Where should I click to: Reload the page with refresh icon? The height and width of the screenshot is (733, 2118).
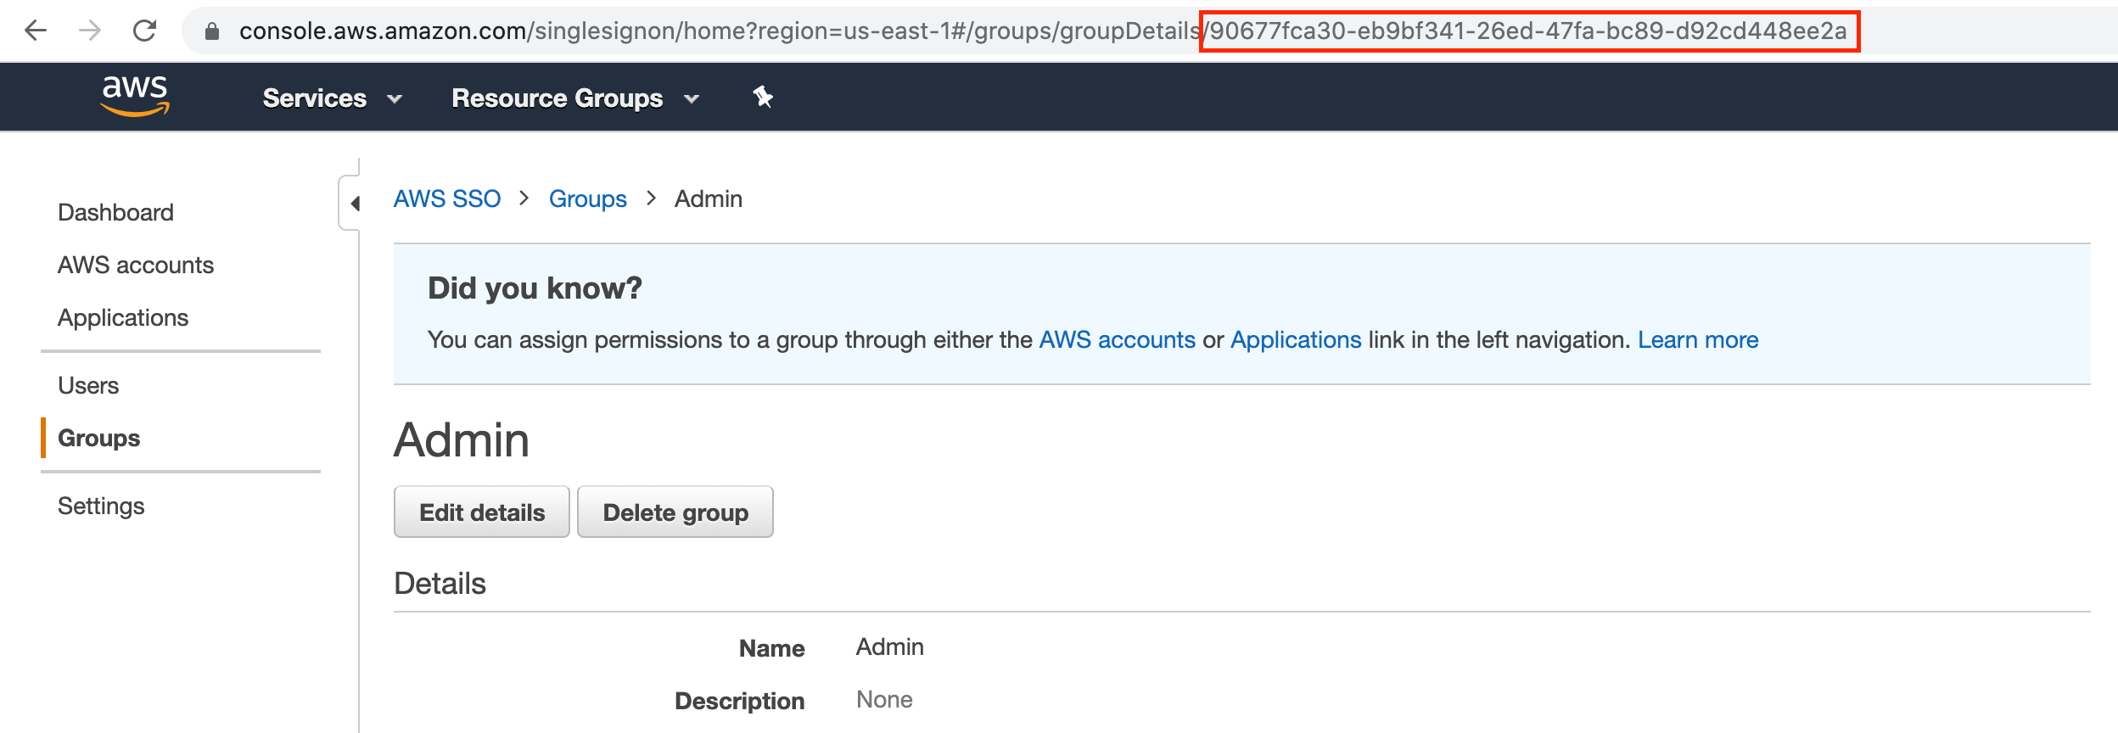(145, 31)
